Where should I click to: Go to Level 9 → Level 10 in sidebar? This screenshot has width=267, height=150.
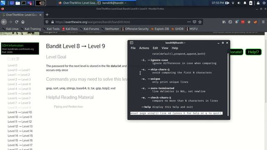[x=20, y=112]
